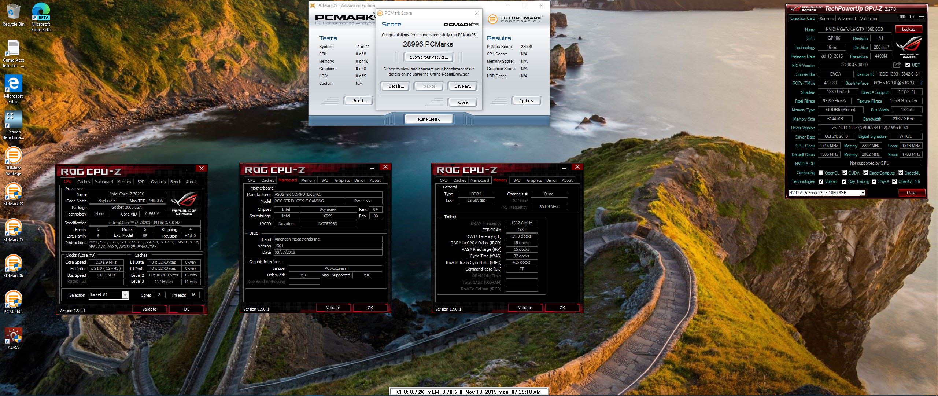This screenshot has height=396, width=938.
Task: Launch 3DMark05 desktop shortcut
Action: (x=13, y=230)
